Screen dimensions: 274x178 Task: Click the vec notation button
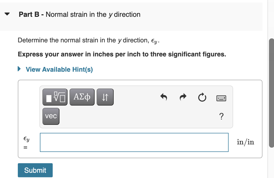[51, 116]
